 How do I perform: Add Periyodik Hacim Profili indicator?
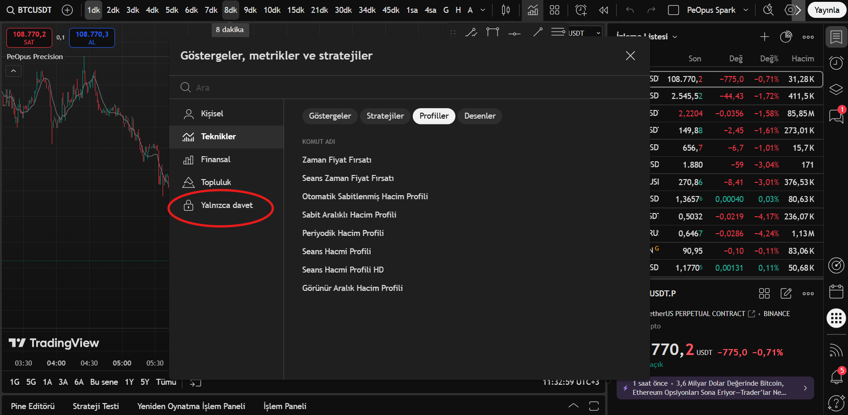343,233
